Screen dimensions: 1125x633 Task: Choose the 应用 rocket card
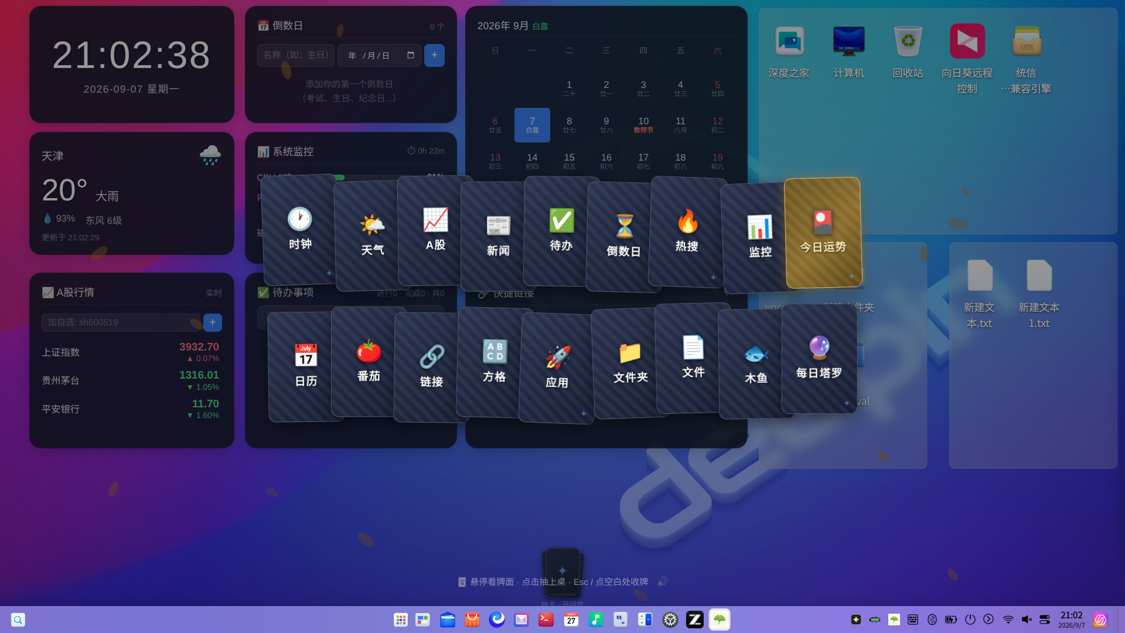coord(557,368)
